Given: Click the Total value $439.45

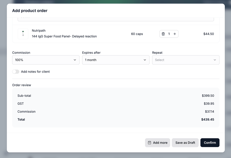Looking at the screenshot, I should [x=208, y=119].
